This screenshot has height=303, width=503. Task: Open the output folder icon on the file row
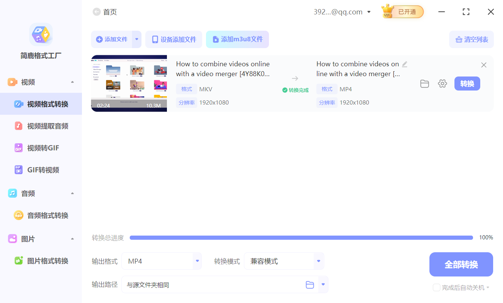(x=424, y=83)
